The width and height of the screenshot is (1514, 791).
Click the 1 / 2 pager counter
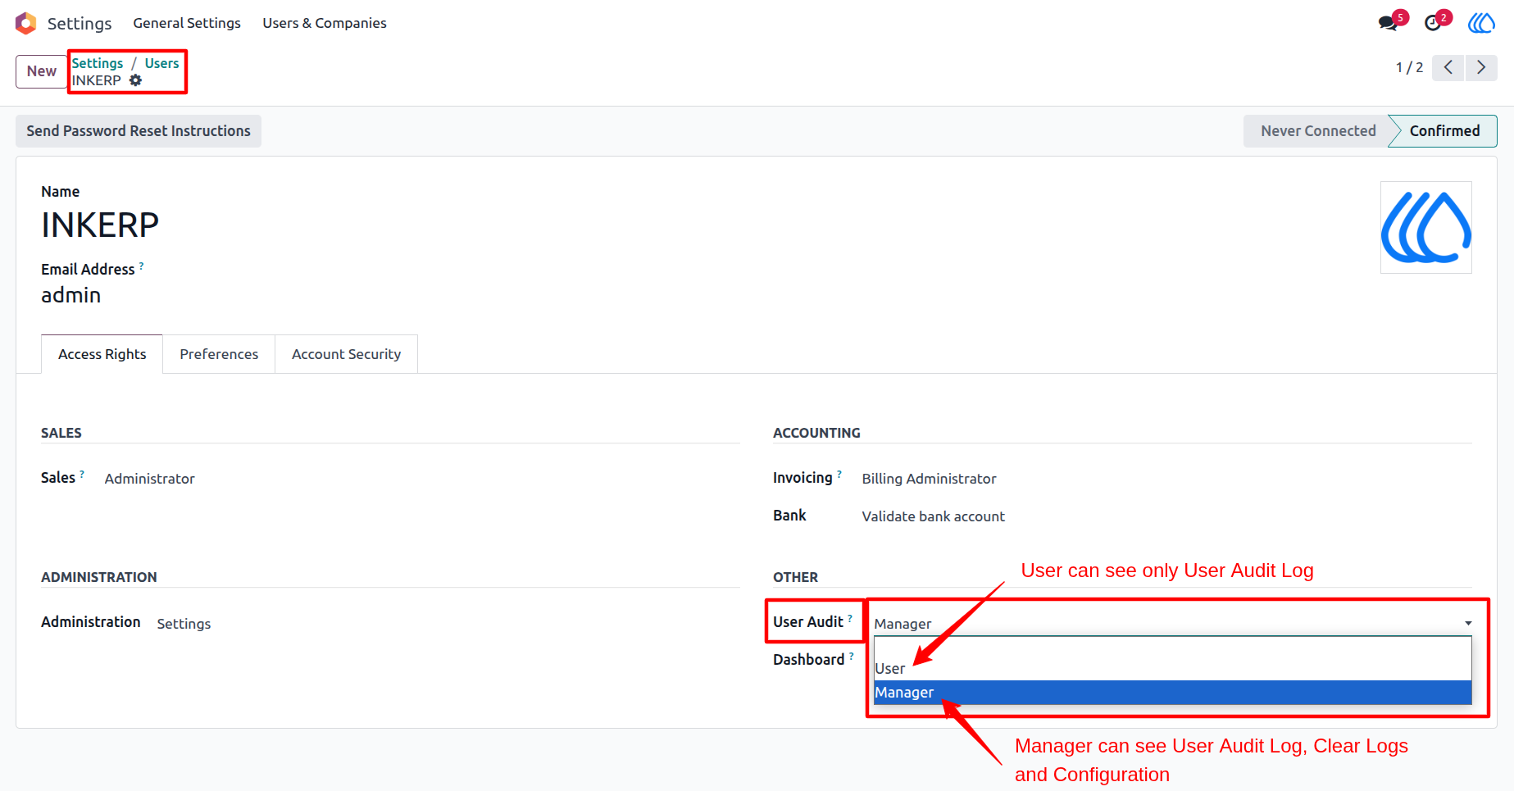1409,67
